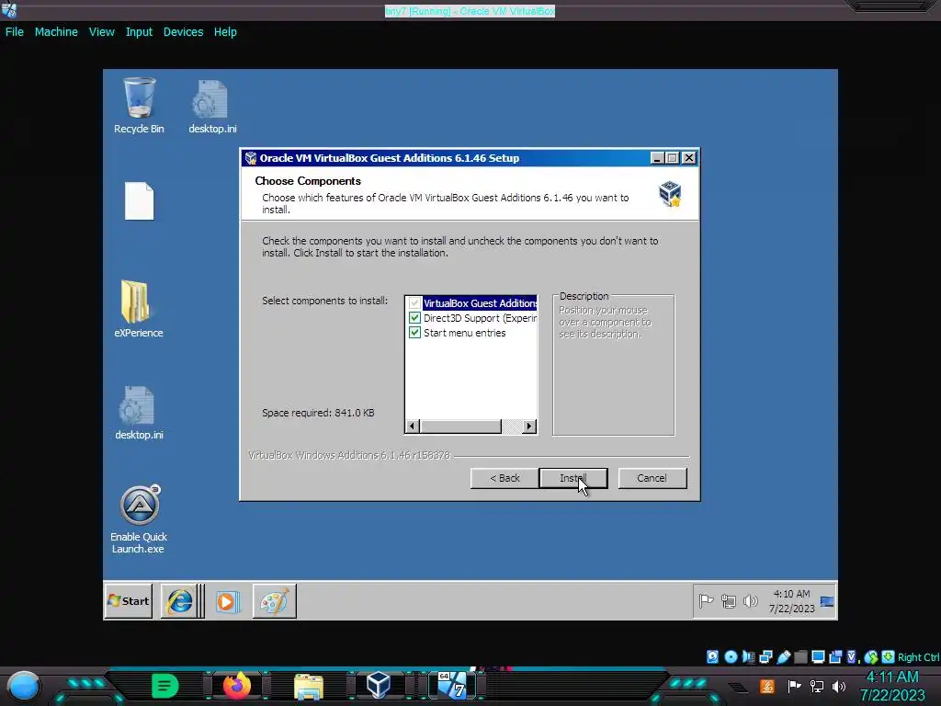The width and height of the screenshot is (941, 706).
Task: Select desktop.ini file below eXPerience folder
Action: 139,413
